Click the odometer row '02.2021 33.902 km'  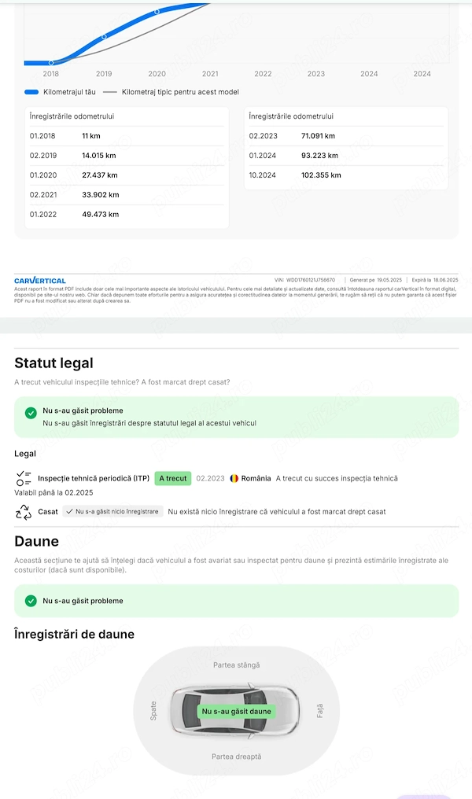tap(127, 195)
